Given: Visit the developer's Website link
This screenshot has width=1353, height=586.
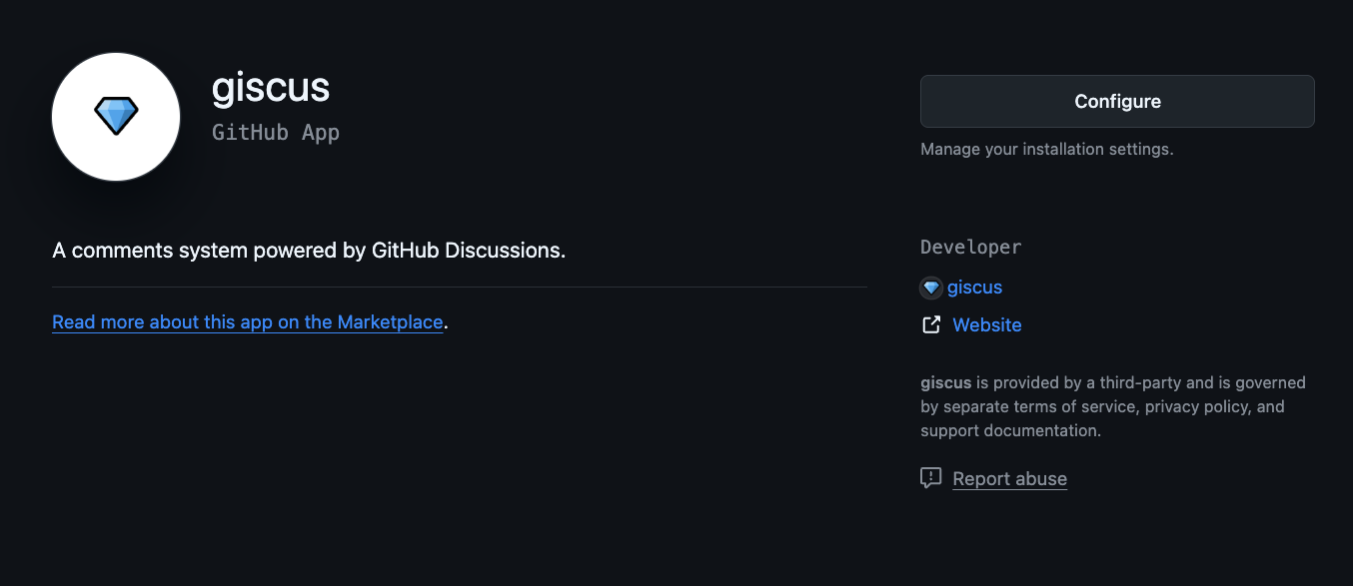Looking at the screenshot, I should click(987, 324).
